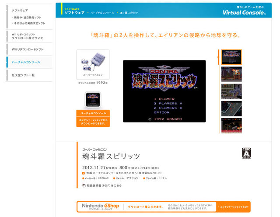280x217 pixels.
Task: Click the Super Famicom console image
Action: [x=93, y=62]
